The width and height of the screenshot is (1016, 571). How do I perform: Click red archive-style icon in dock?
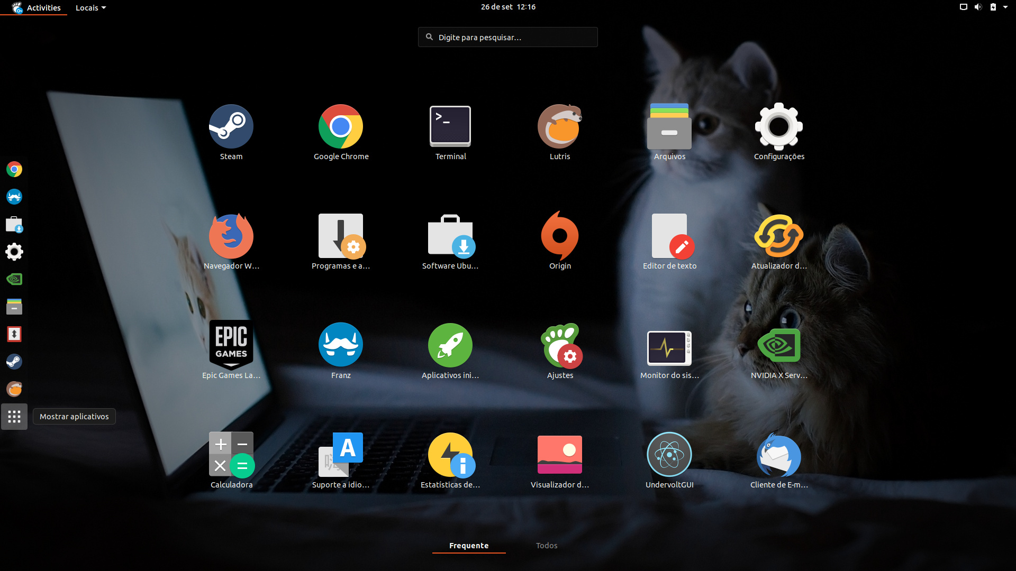pyautogui.click(x=14, y=334)
